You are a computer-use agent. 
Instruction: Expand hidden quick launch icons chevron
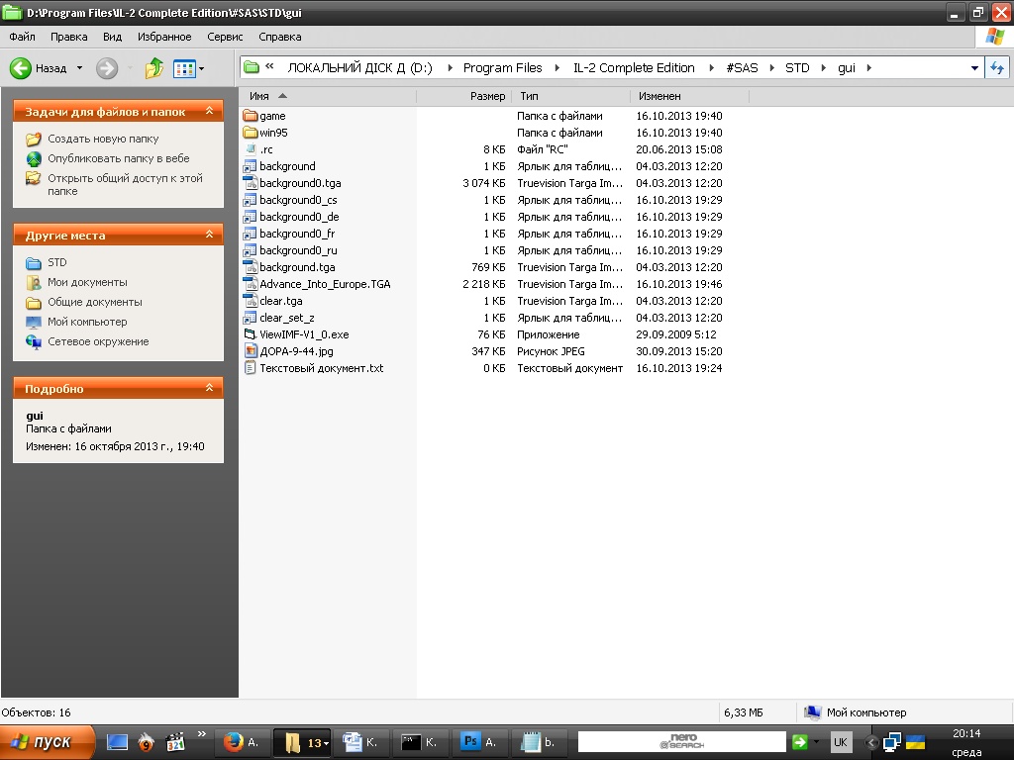tap(202, 733)
